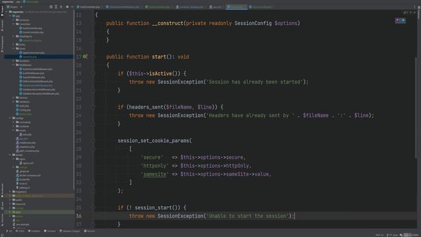Fold the isActive if-block at line 19
This screenshot has width=421, height=237.
click(x=93, y=73)
